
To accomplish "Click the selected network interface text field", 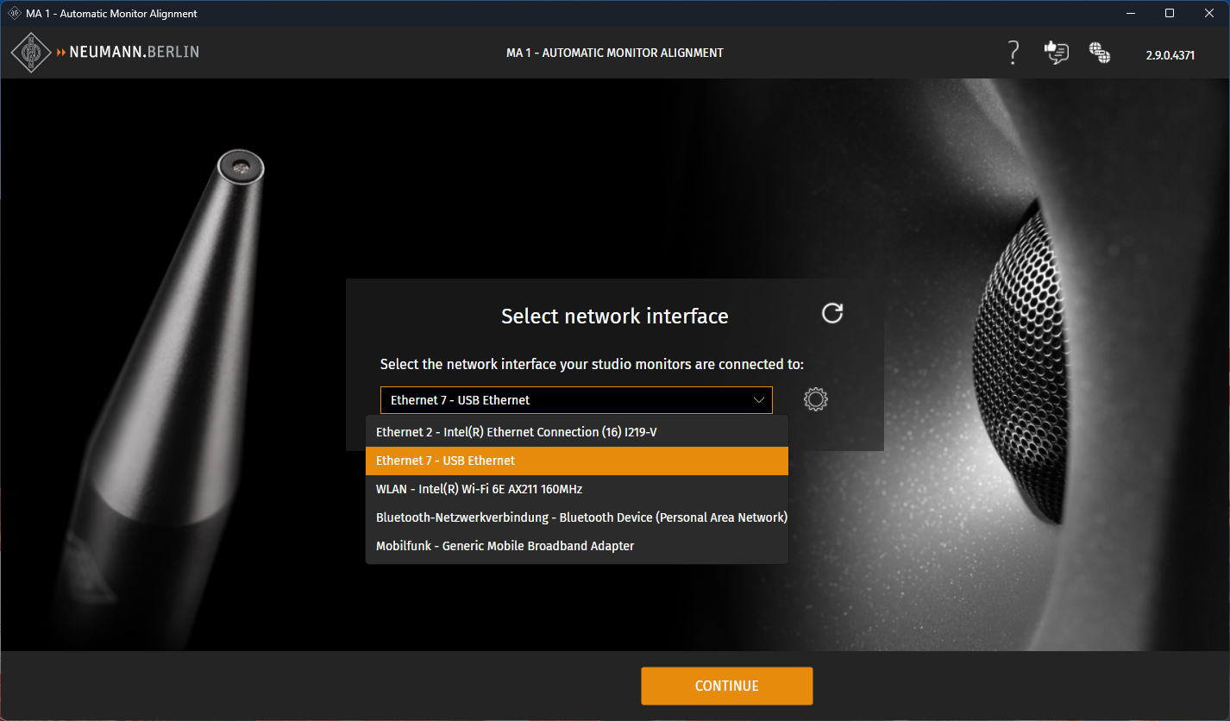I will [x=561, y=400].
